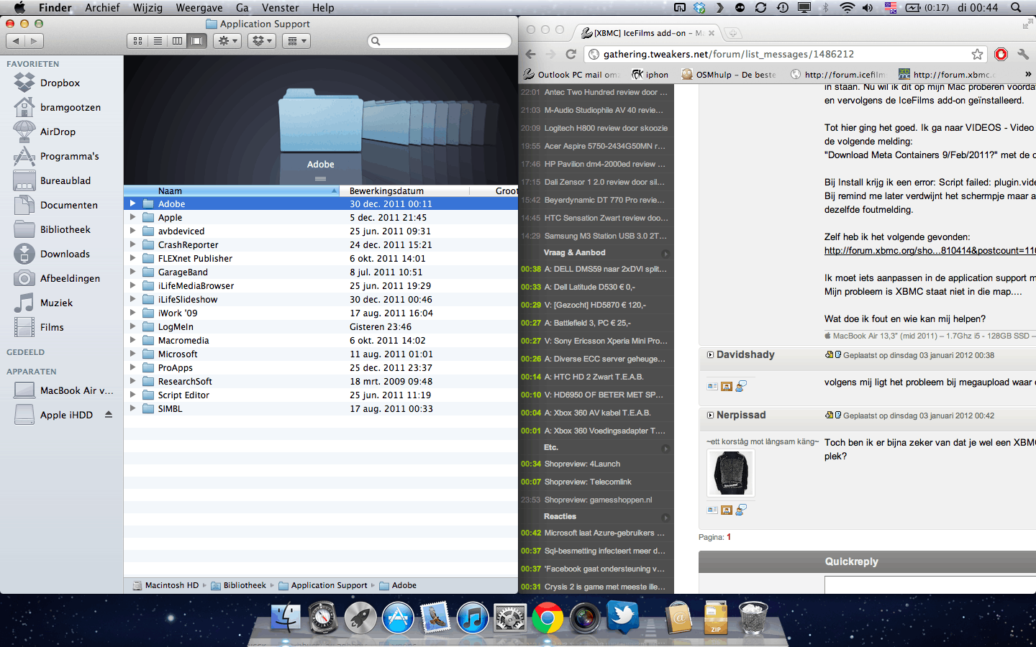The width and height of the screenshot is (1036, 647).
Task: Open Chrome's wrench settings menu
Action: tap(1022, 54)
